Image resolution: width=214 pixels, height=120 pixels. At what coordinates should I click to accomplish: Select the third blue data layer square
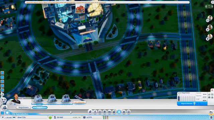(2, 82)
